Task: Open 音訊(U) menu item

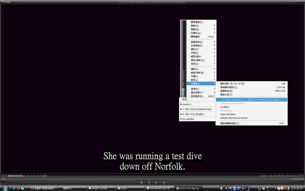Action: click(x=201, y=64)
